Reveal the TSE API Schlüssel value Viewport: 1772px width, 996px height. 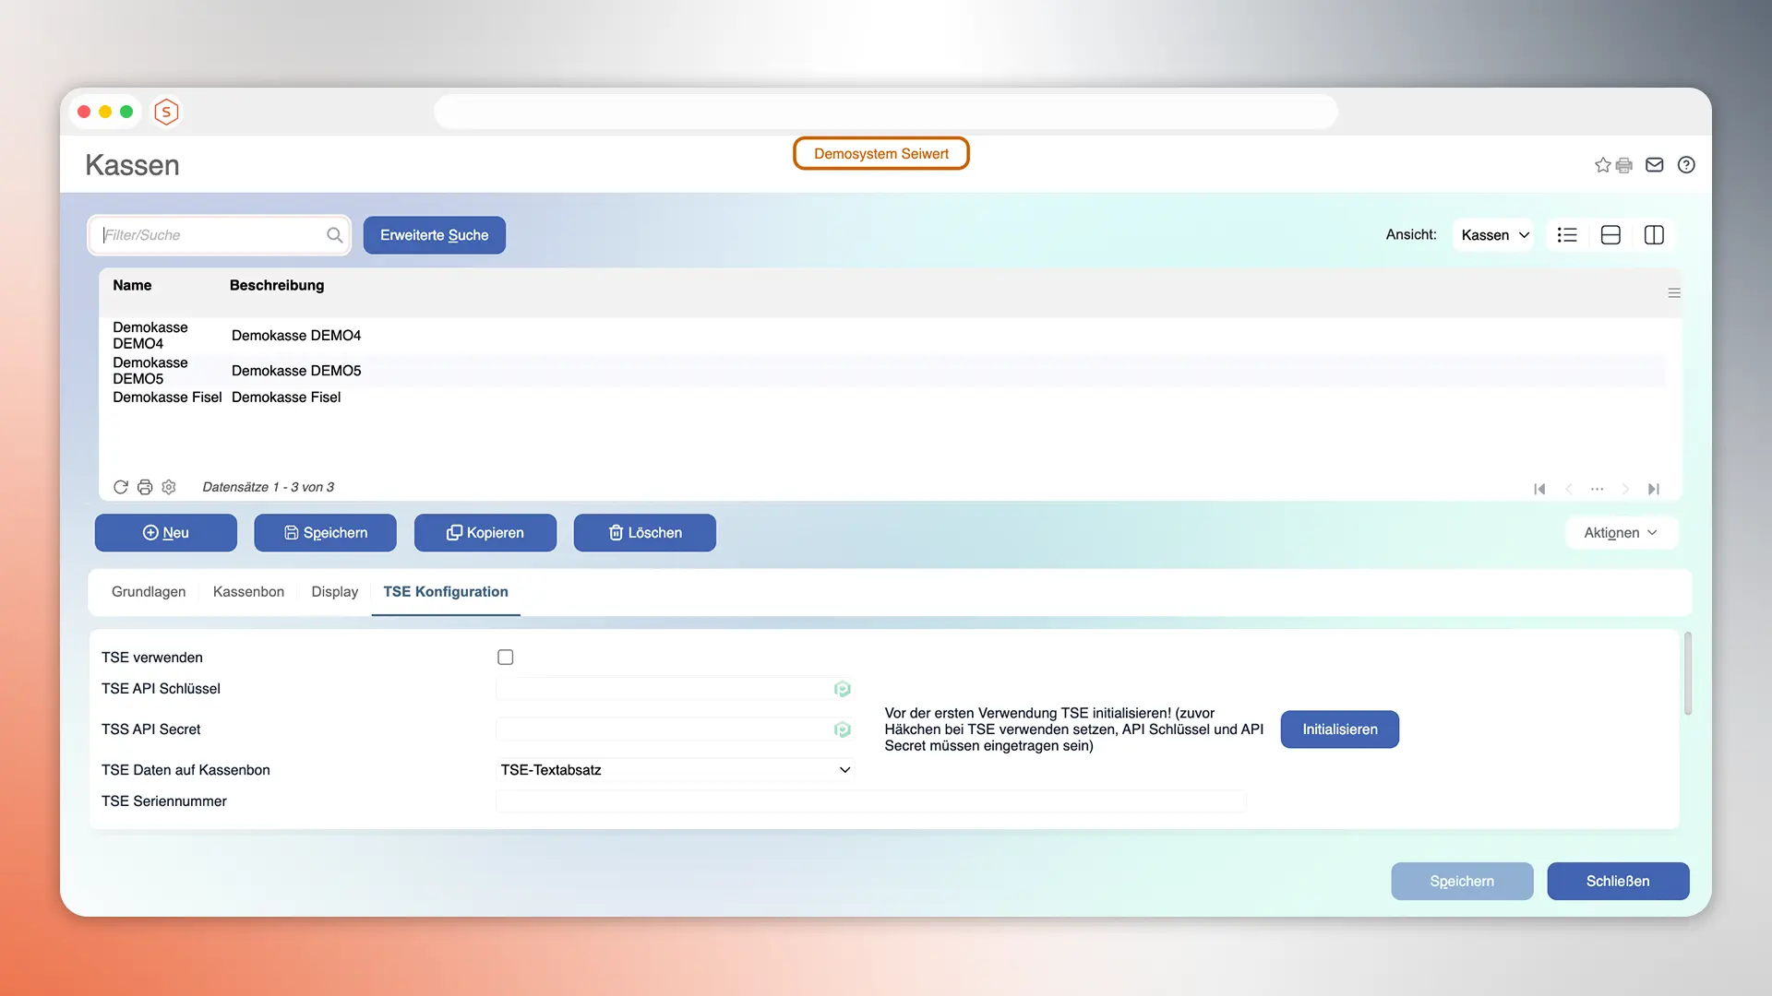[x=843, y=689]
